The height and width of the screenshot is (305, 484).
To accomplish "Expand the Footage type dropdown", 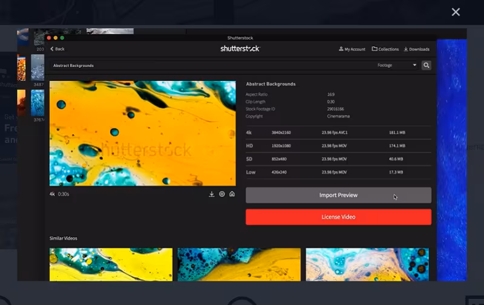I will [397, 65].
